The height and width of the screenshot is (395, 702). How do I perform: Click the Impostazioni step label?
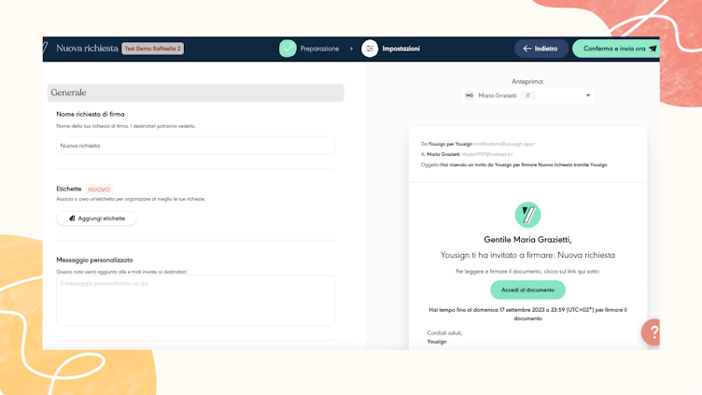click(401, 49)
